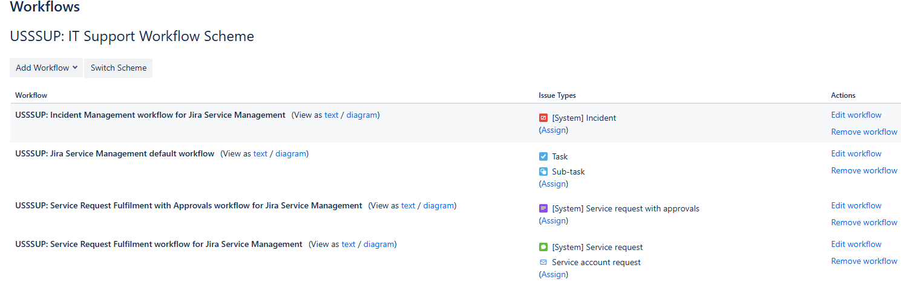
Task: View Fulfilment with Approvals workflow as text
Action: coord(408,205)
